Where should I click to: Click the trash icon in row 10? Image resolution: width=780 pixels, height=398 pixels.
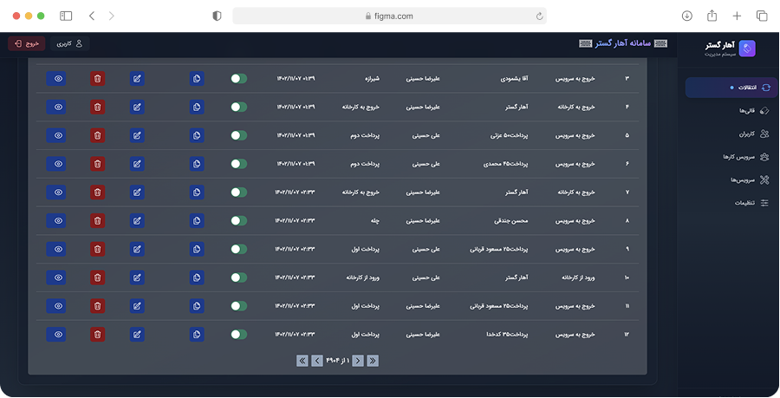click(x=98, y=277)
